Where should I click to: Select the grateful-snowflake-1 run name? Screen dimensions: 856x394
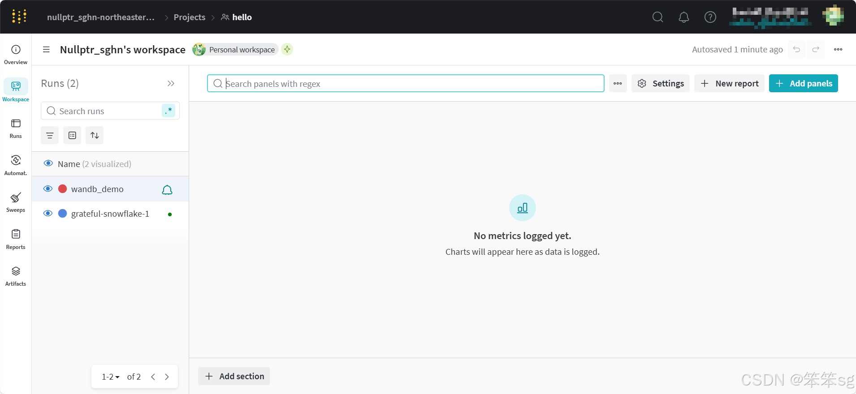pos(110,214)
